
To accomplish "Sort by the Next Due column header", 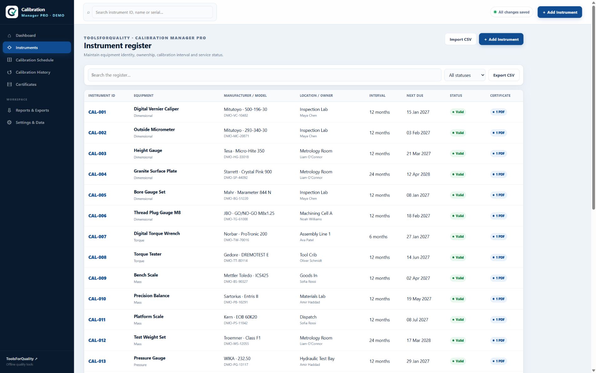I will (415, 96).
